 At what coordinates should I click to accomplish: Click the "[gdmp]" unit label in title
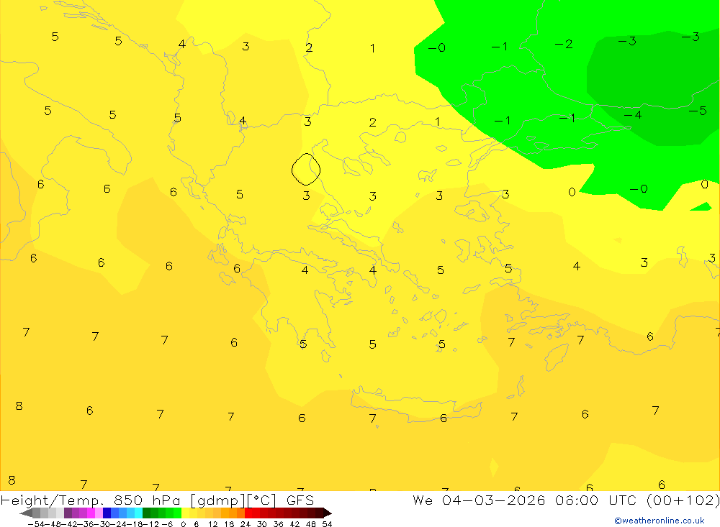217,500
